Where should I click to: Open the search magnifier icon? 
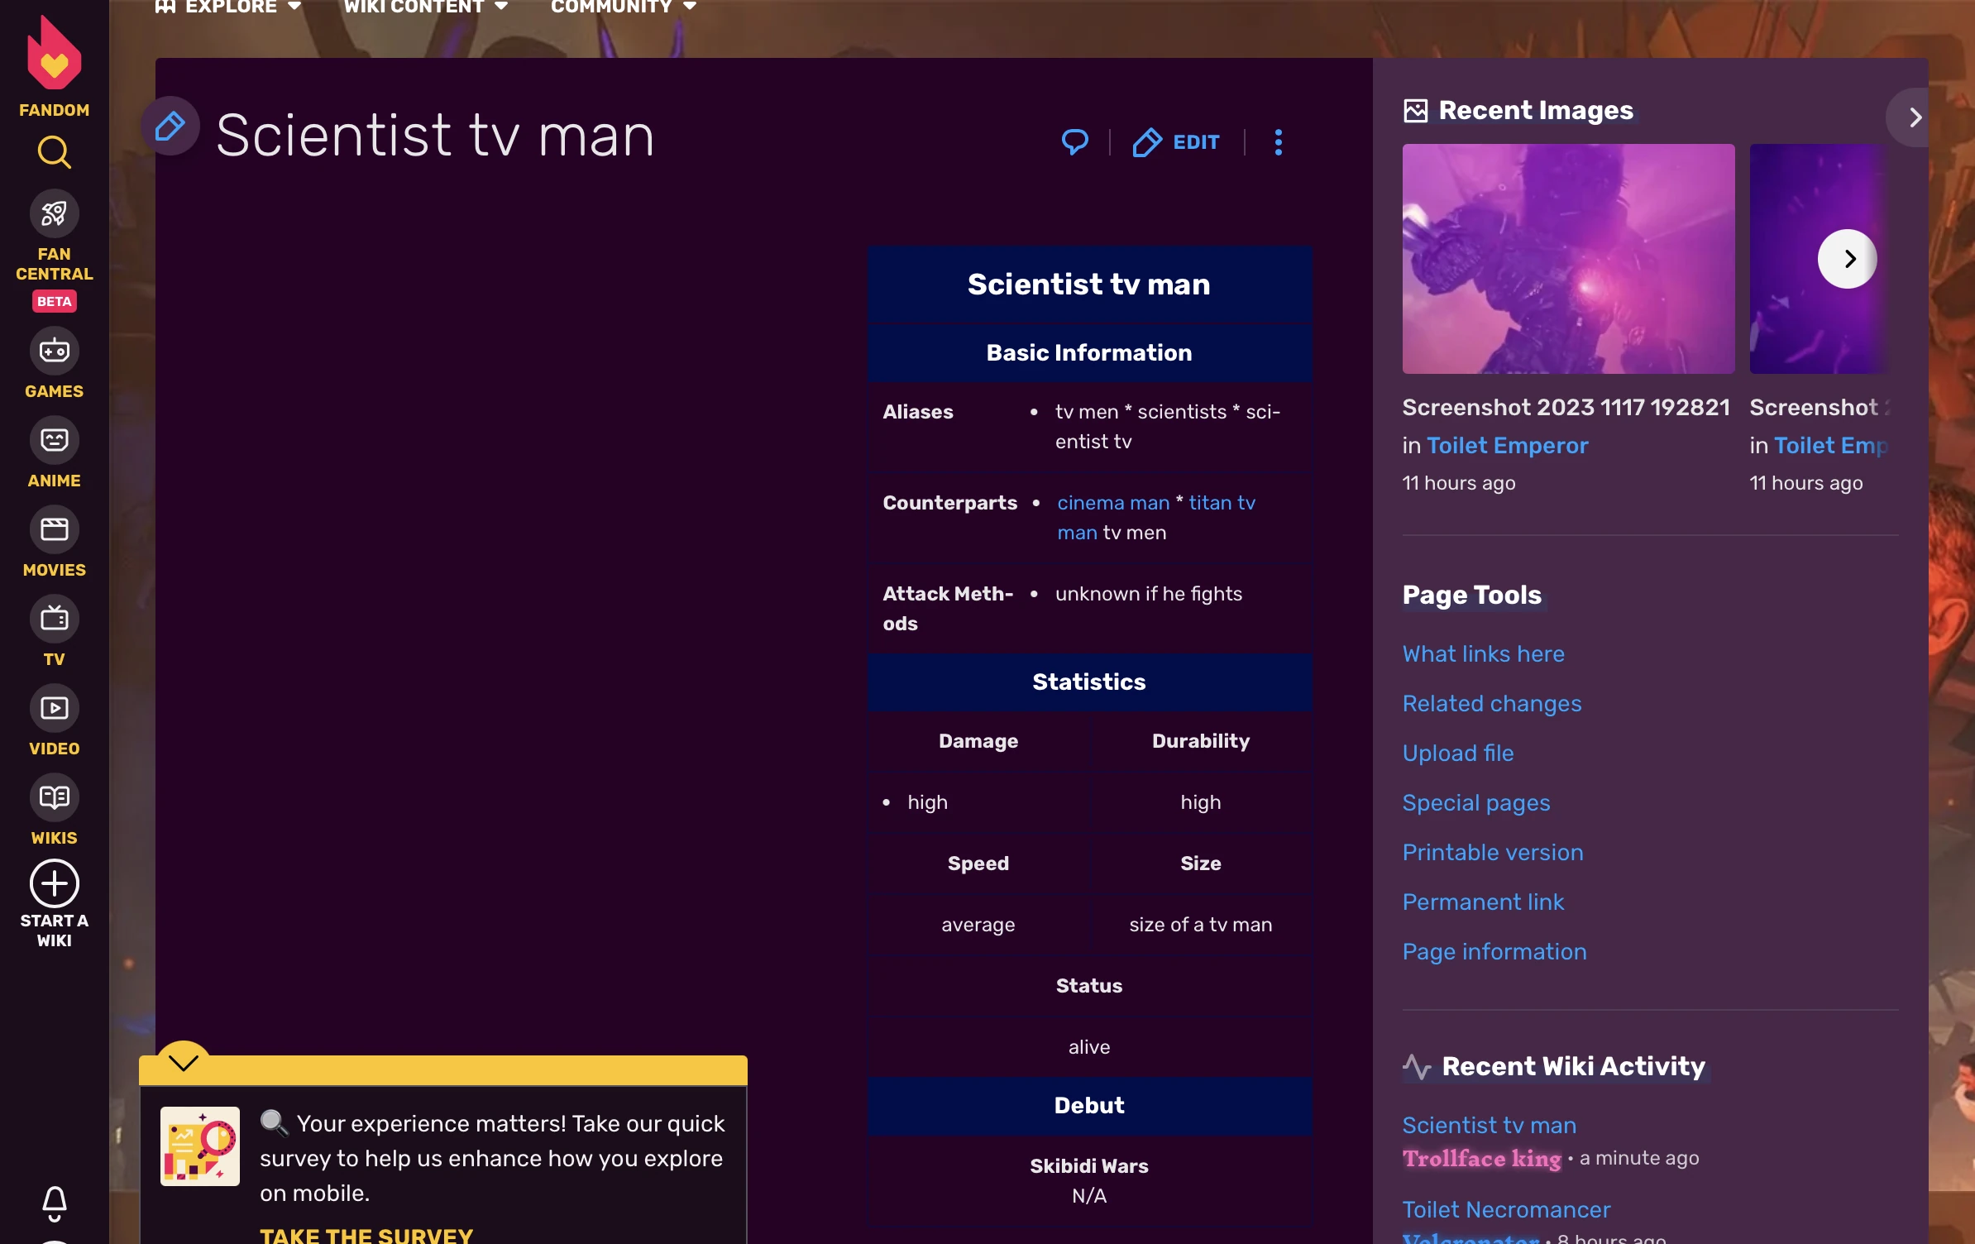(x=54, y=152)
